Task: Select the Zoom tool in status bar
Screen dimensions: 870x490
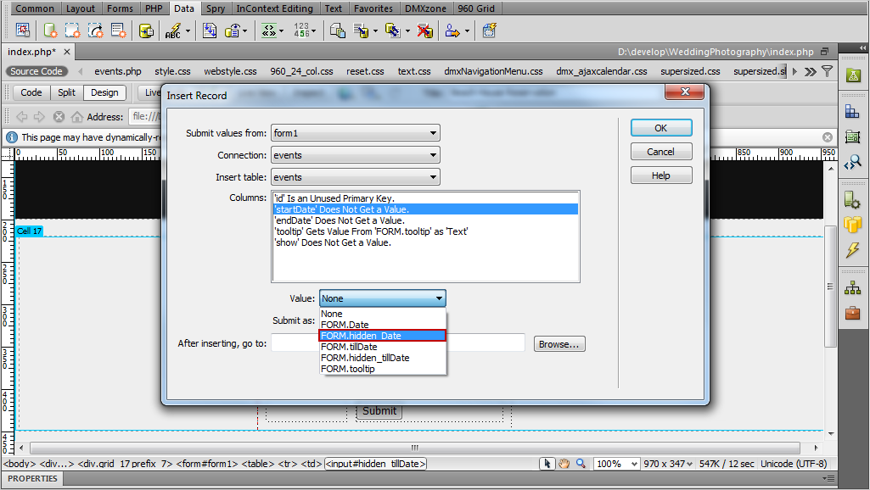Action: coord(581,464)
